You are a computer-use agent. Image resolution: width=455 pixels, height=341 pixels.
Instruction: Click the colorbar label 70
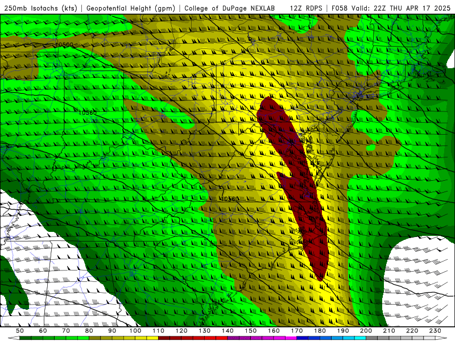click(x=66, y=331)
